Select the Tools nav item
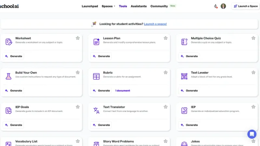This screenshot has width=260, height=146. [x=123, y=6]
